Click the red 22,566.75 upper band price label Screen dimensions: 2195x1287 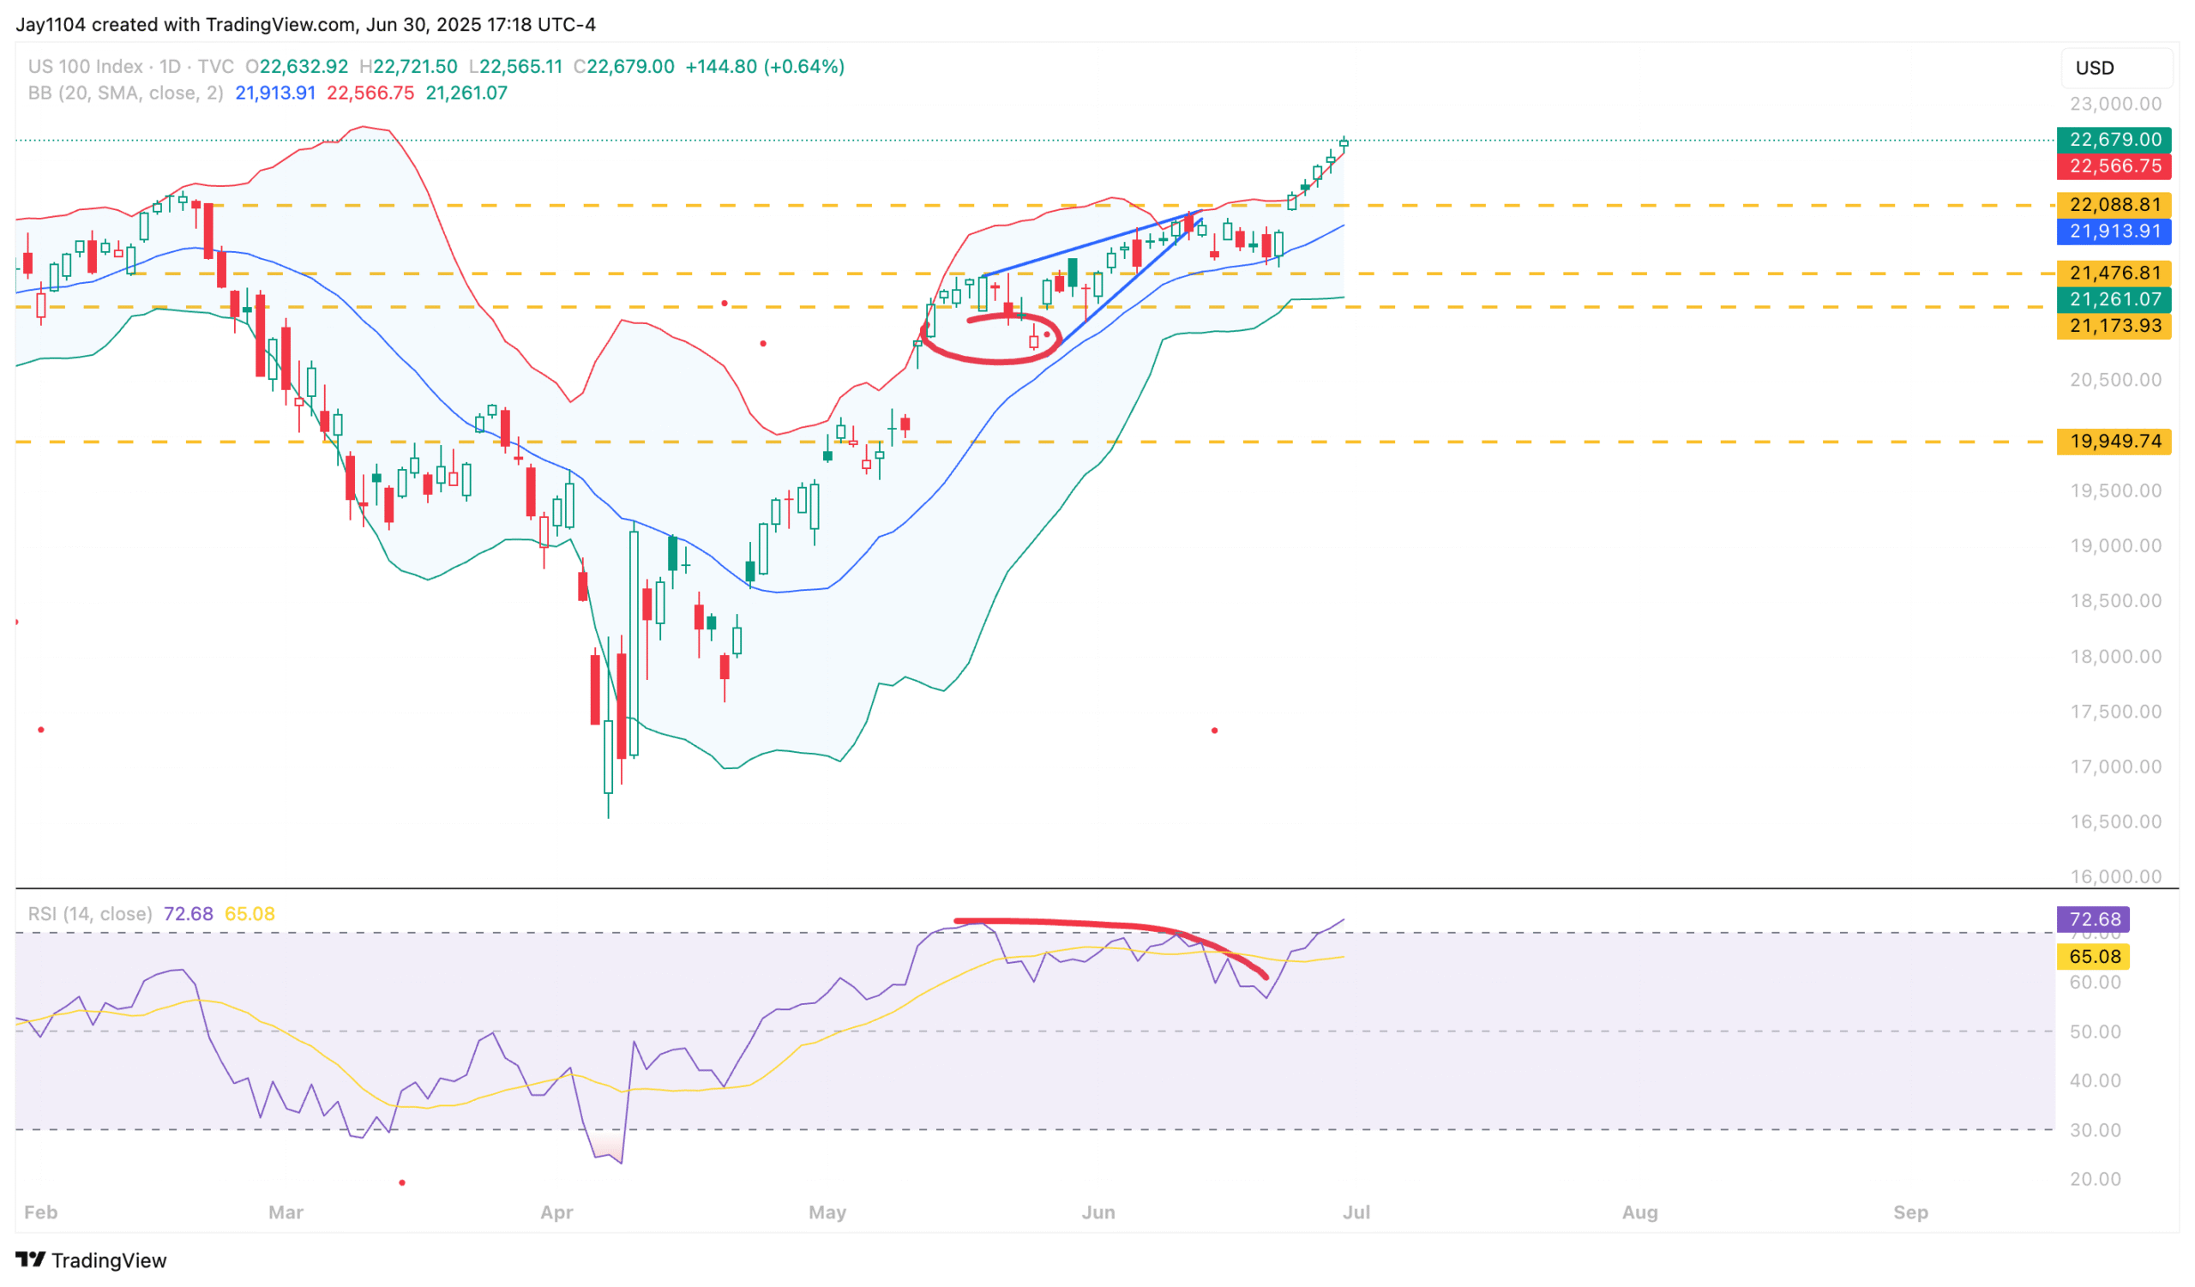(x=2114, y=165)
